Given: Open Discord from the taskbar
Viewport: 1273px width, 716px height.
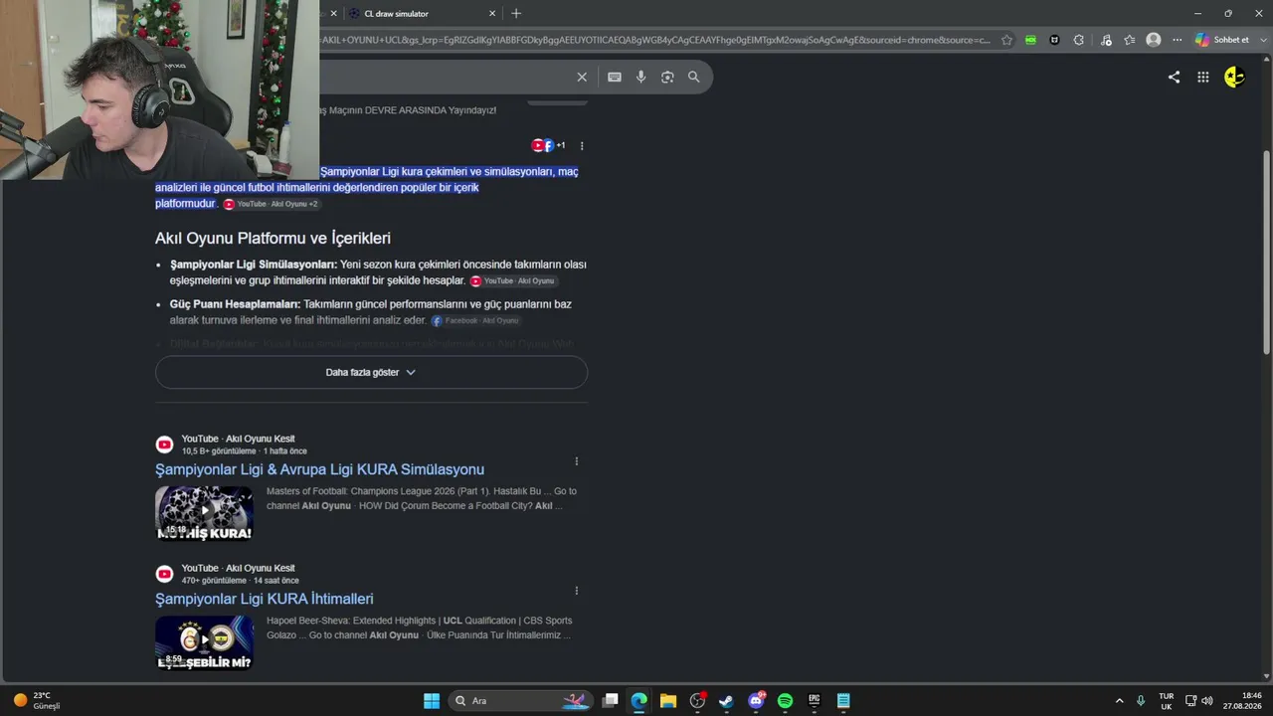Looking at the screenshot, I should (756, 701).
